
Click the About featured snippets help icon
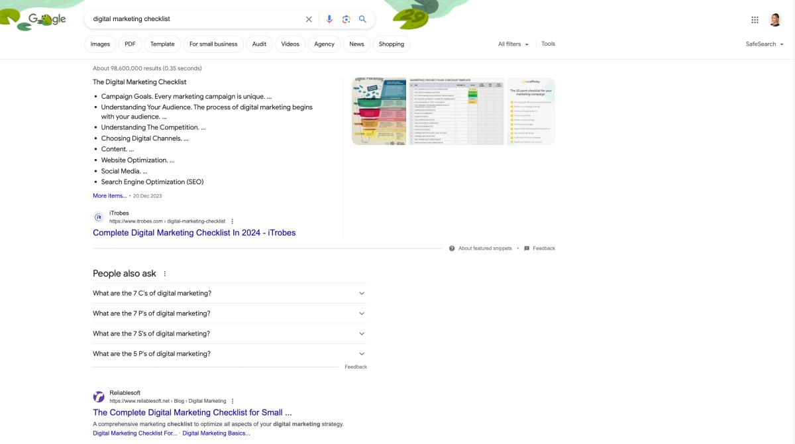[x=451, y=248]
